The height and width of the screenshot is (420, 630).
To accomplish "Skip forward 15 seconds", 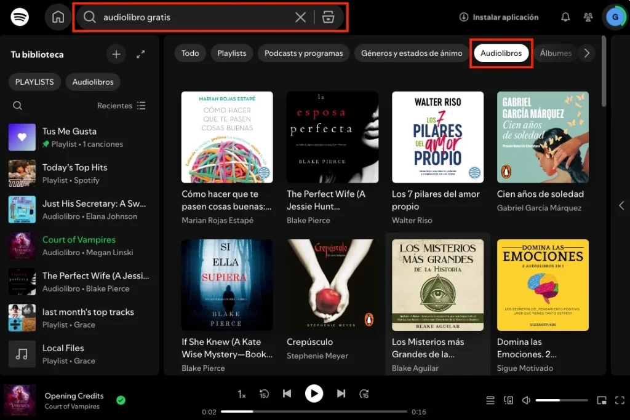I will point(364,394).
